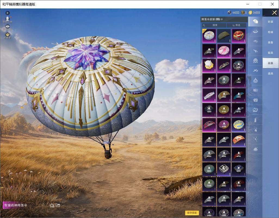Open the magic wand effects category icon
The image size is (279, 218).
pos(255,139)
